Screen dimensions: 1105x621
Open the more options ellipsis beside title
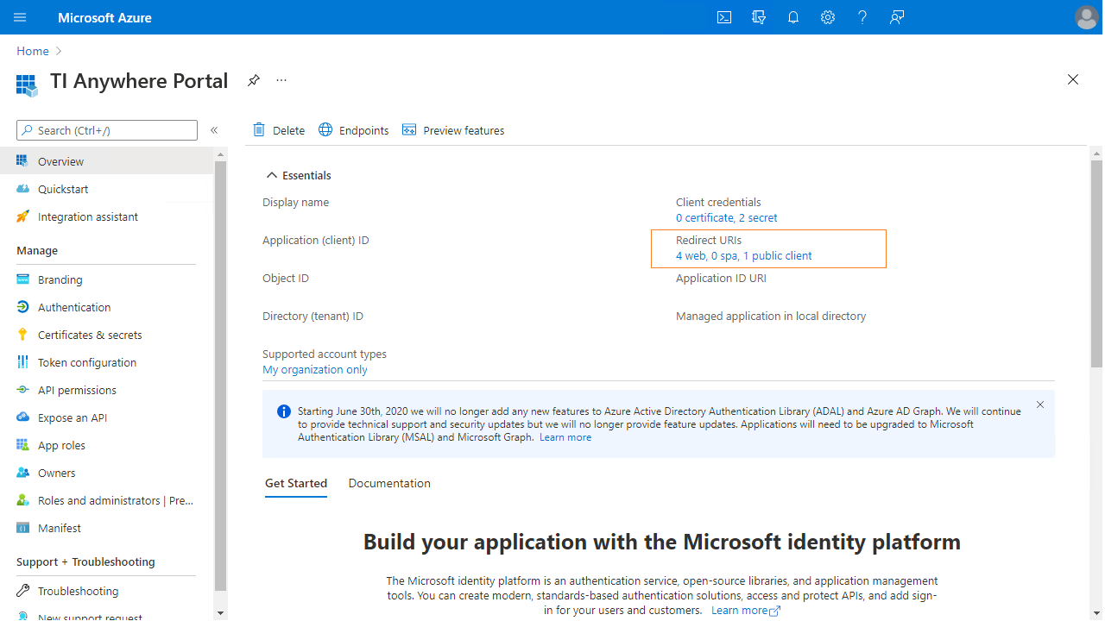click(x=281, y=80)
